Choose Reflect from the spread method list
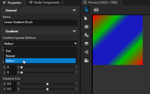 tap(40, 61)
